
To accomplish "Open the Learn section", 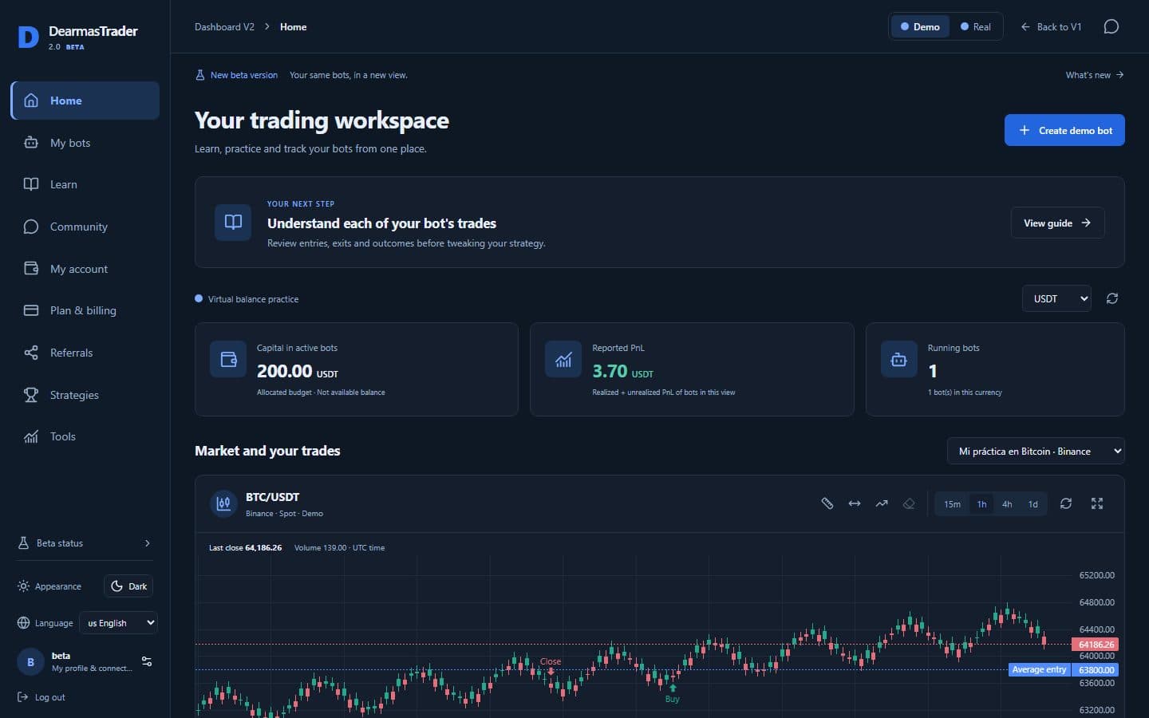I will [x=85, y=184].
